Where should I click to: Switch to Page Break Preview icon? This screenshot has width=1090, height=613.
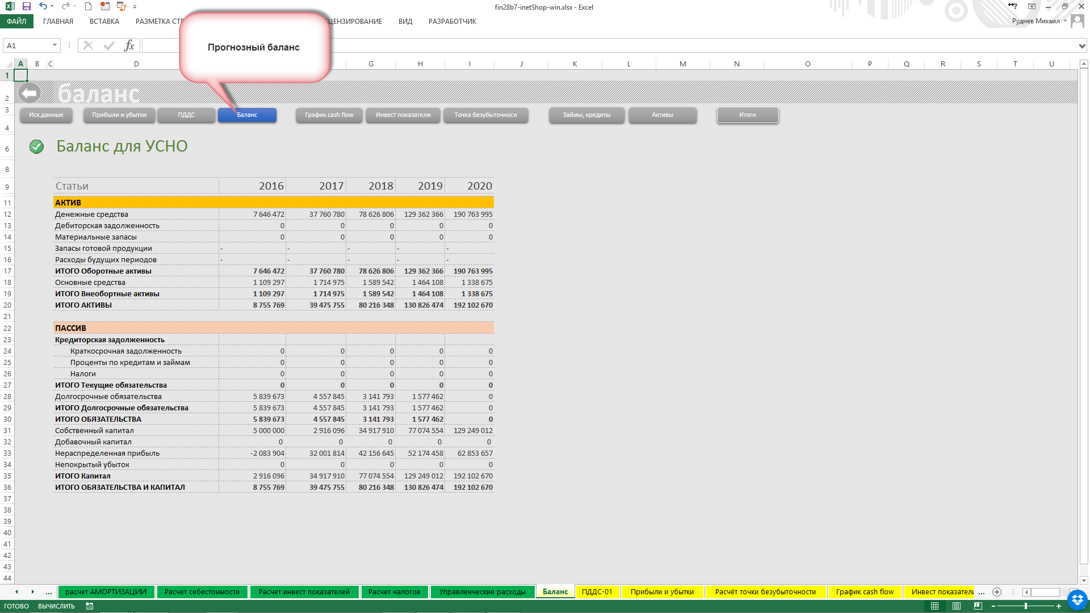tap(978, 606)
